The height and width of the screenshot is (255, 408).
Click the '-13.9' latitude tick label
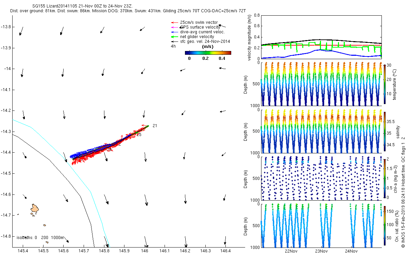[6, 48]
